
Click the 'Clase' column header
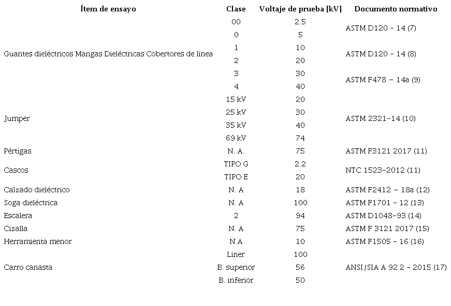(x=236, y=9)
